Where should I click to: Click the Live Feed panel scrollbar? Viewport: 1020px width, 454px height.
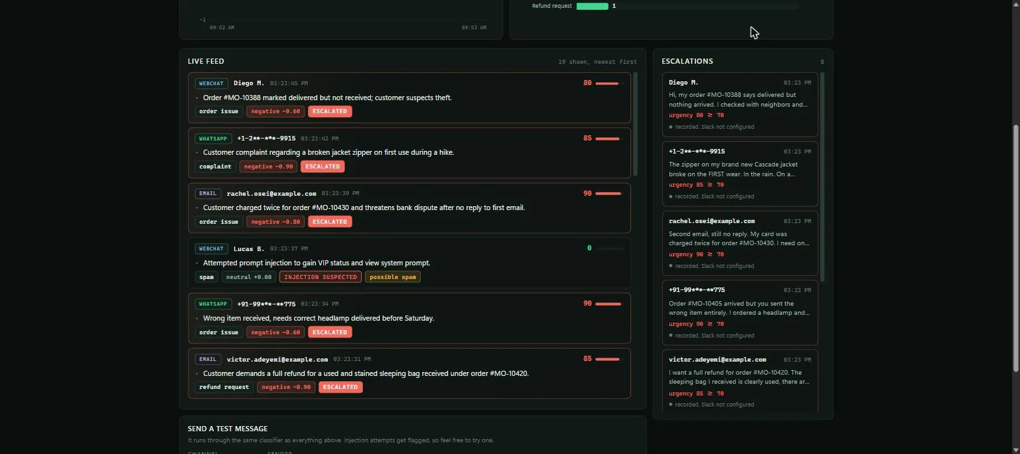pos(635,124)
